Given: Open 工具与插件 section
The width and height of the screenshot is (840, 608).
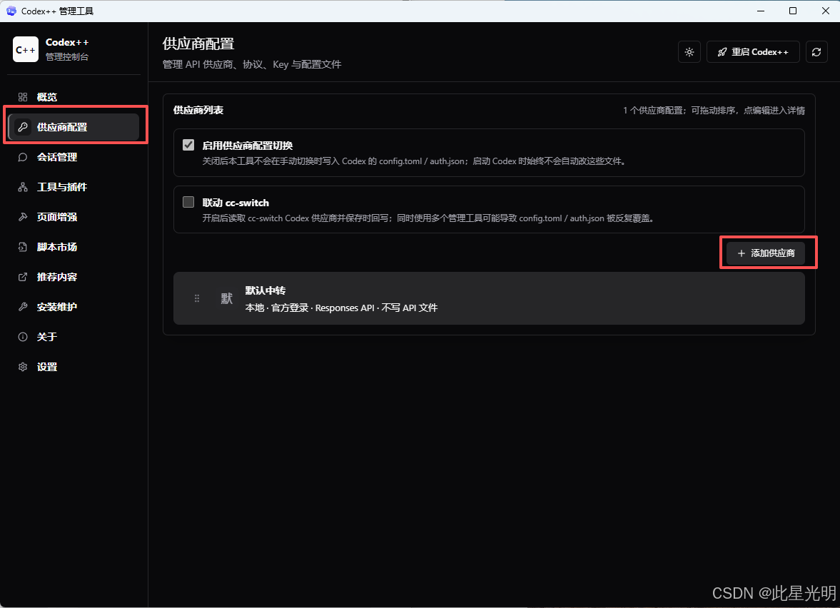Looking at the screenshot, I should [x=74, y=187].
